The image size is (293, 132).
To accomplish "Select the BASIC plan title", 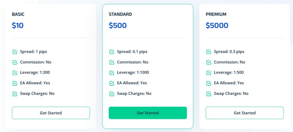I will pos(18,14).
